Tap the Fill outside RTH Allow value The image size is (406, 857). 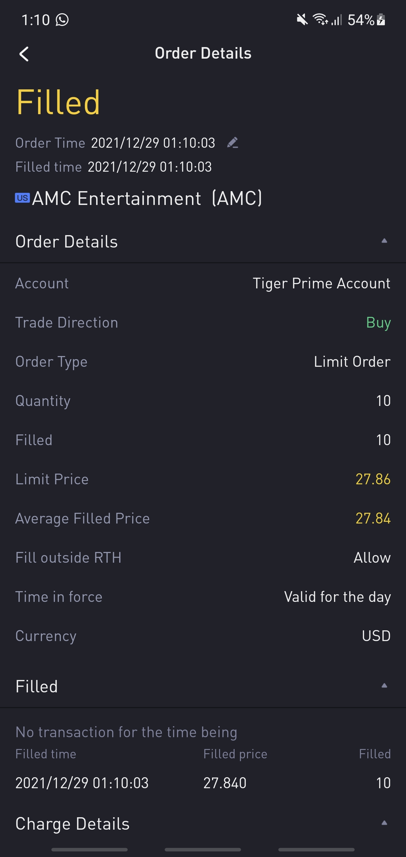pyautogui.click(x=372, y=558)
